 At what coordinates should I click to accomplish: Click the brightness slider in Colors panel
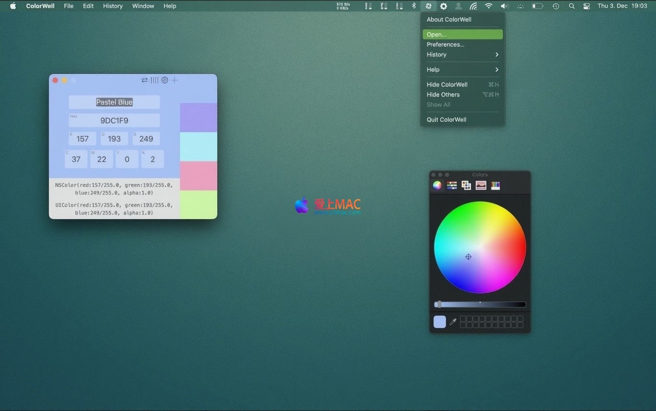480,304
